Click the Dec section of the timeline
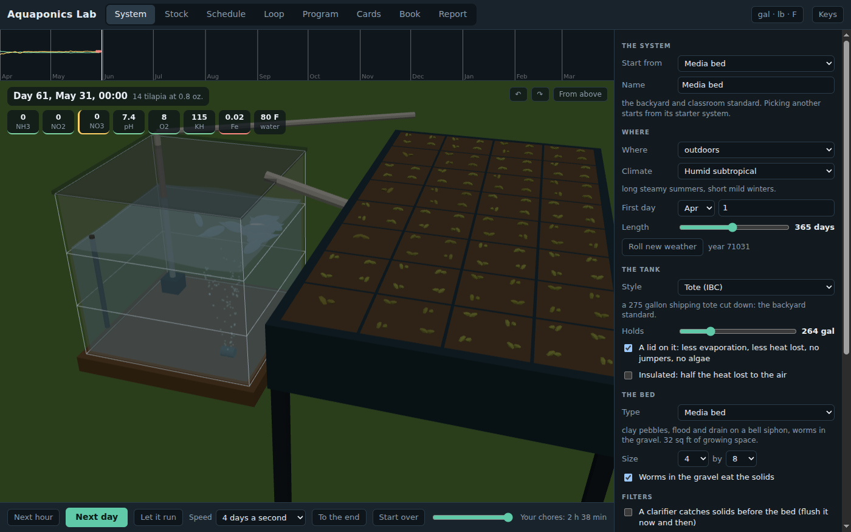 coord(436,55)
